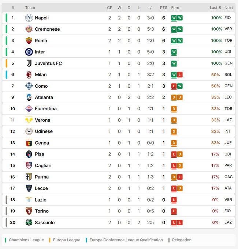
Task: Sort table by PTS column header
Action: pyautogui.click(x=163, y=8)
